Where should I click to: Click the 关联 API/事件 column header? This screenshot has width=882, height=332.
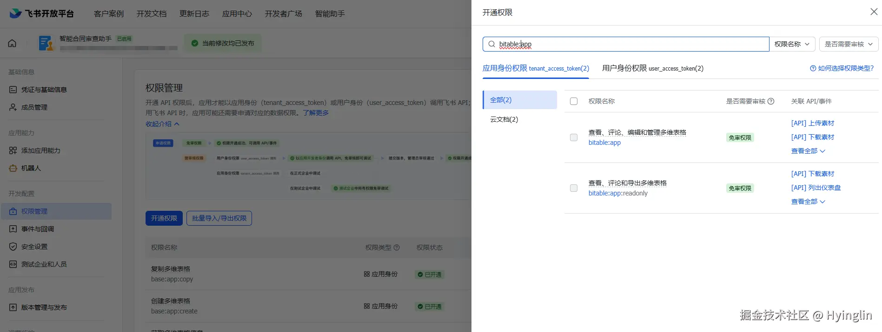click(811, 101)
